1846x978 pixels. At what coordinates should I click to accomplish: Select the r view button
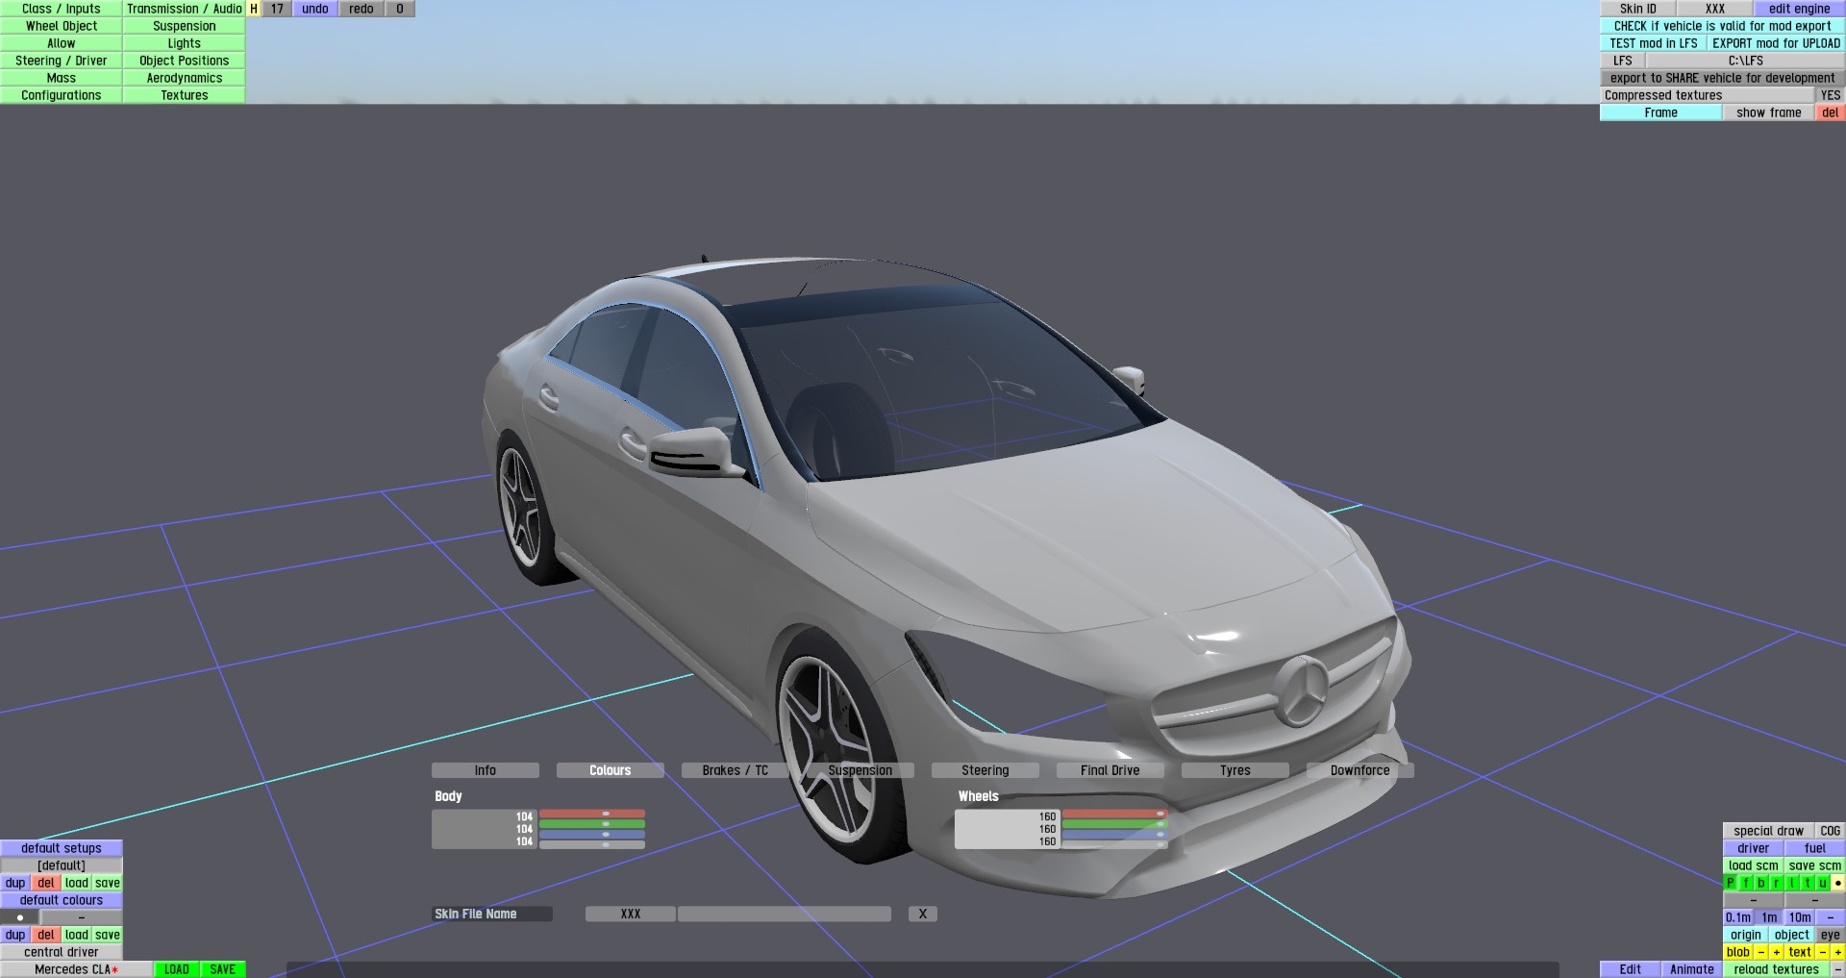pos(1777,883)
